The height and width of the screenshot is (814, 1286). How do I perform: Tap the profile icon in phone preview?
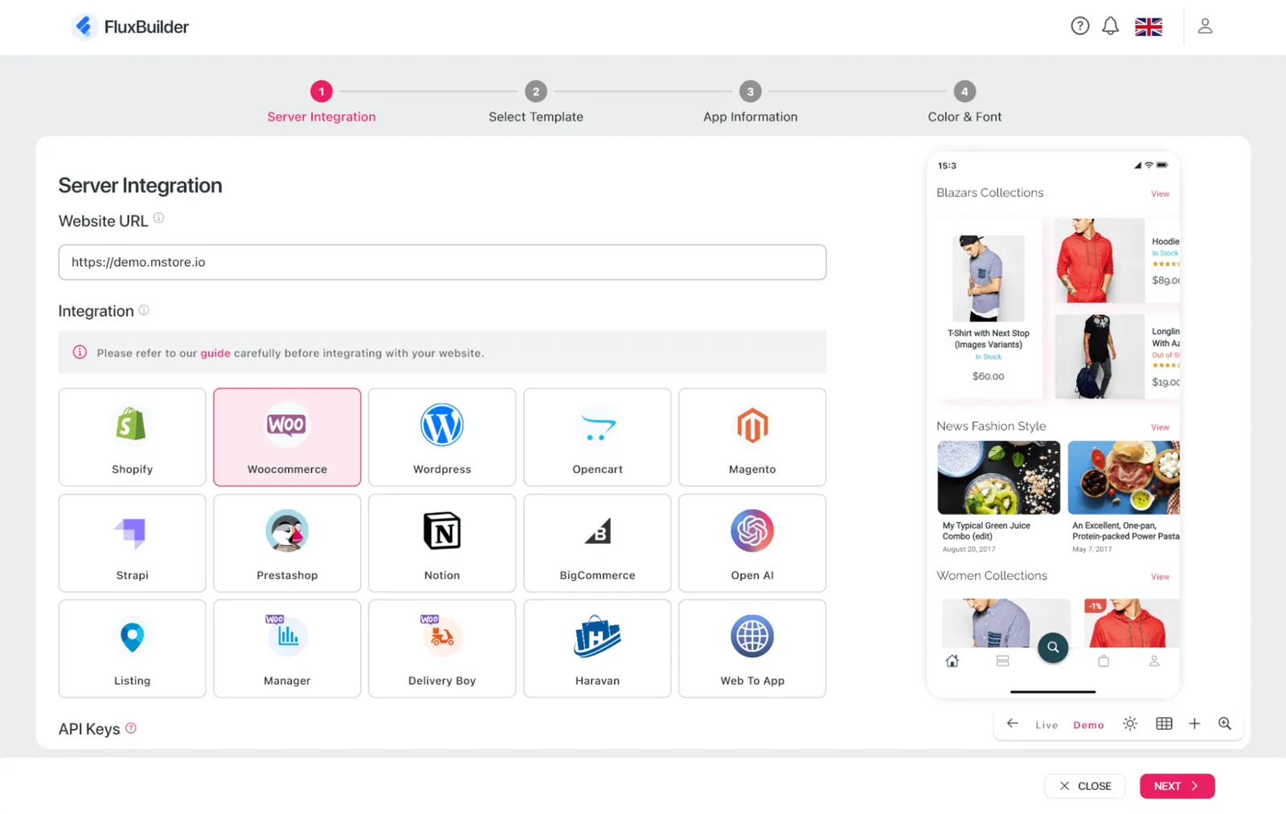[1154, 661]
